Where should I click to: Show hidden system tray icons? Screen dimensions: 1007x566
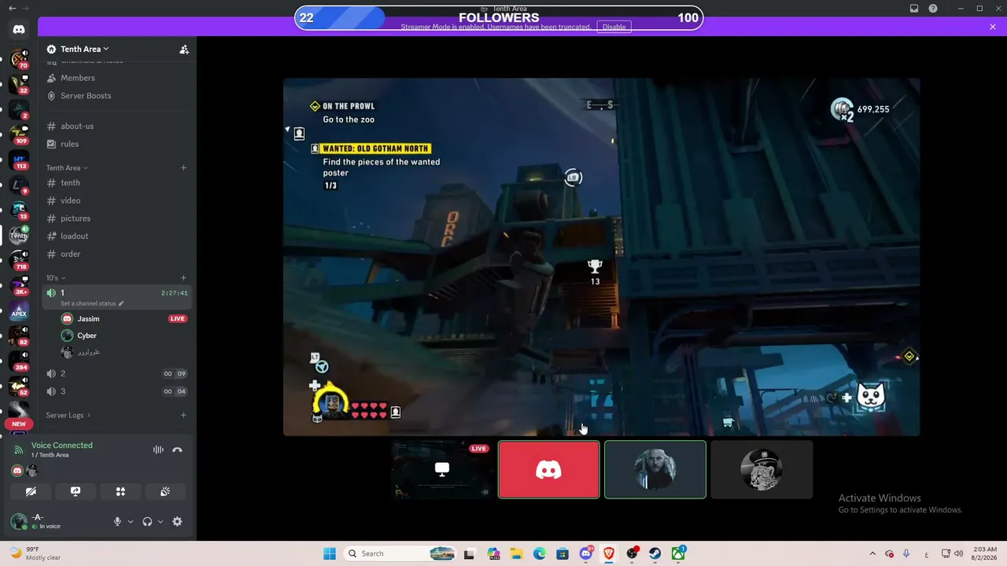coord(872,553)
